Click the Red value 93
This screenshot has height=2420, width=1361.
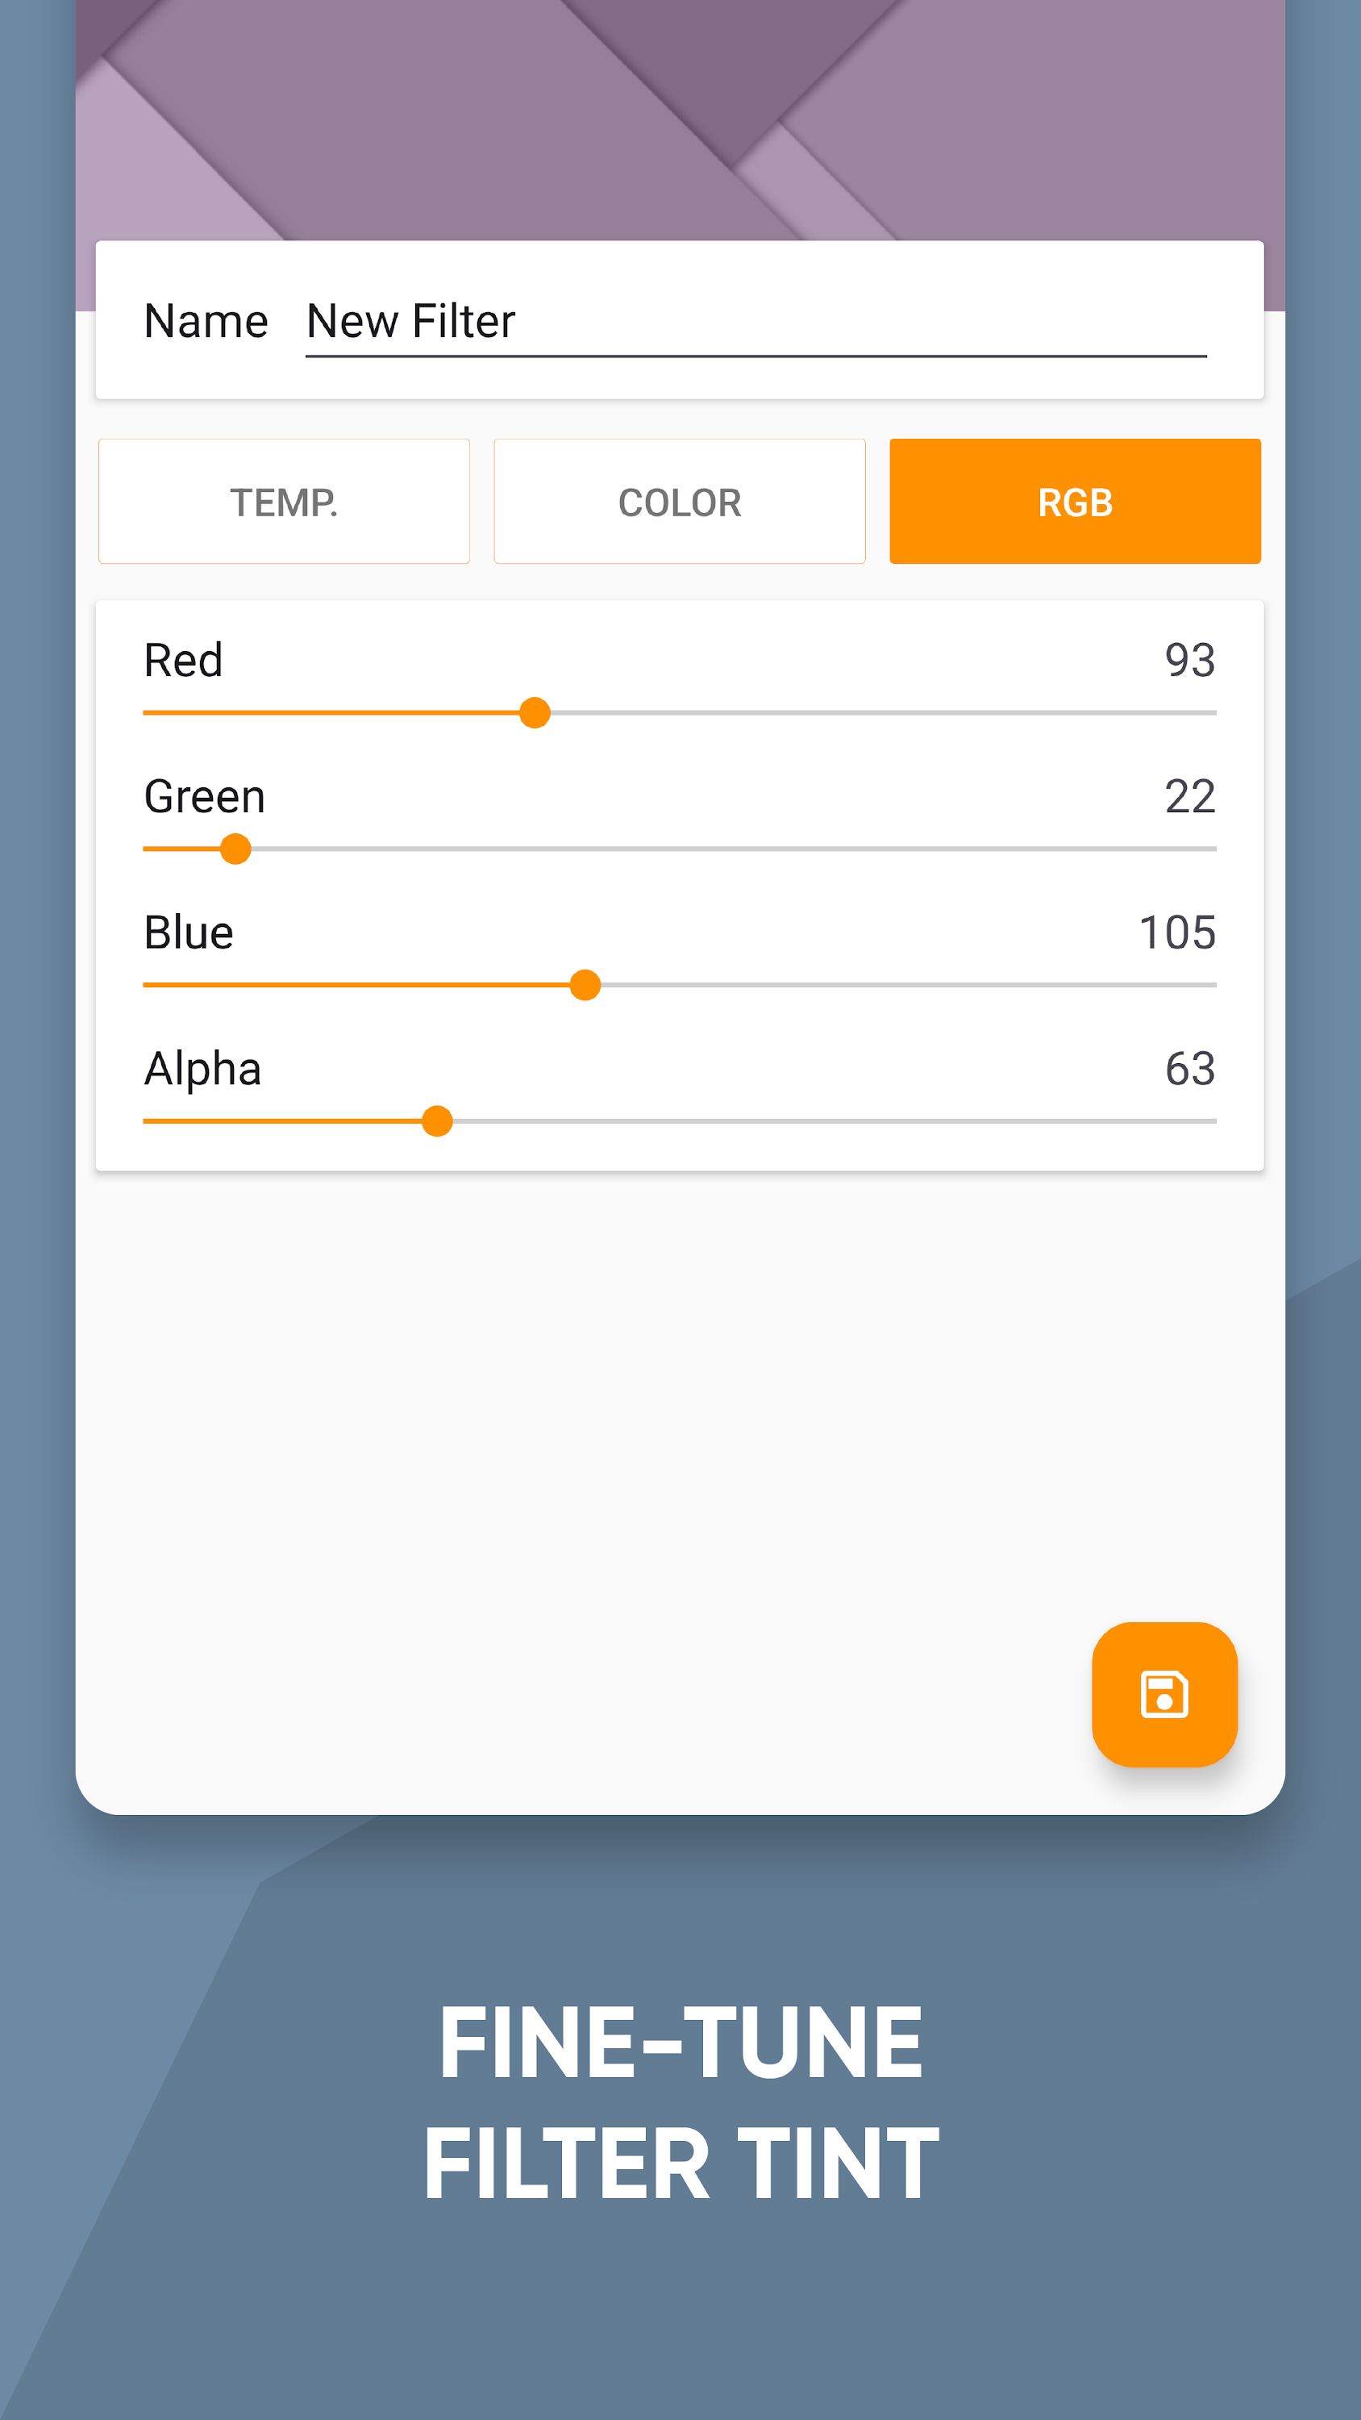click(1189, 661)
